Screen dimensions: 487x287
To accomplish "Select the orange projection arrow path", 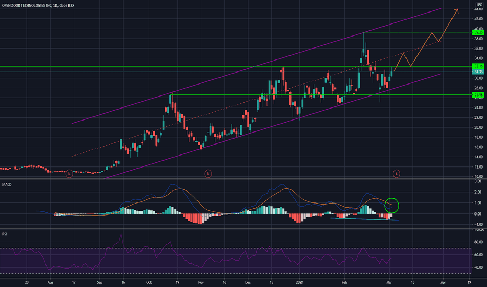I will tap(426, 41).
